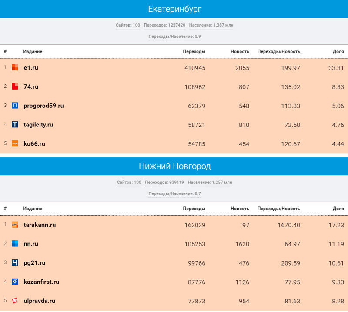
Task: Sort Нижний Новгород table by Переходы/Новость
Action: pos(278,209)
